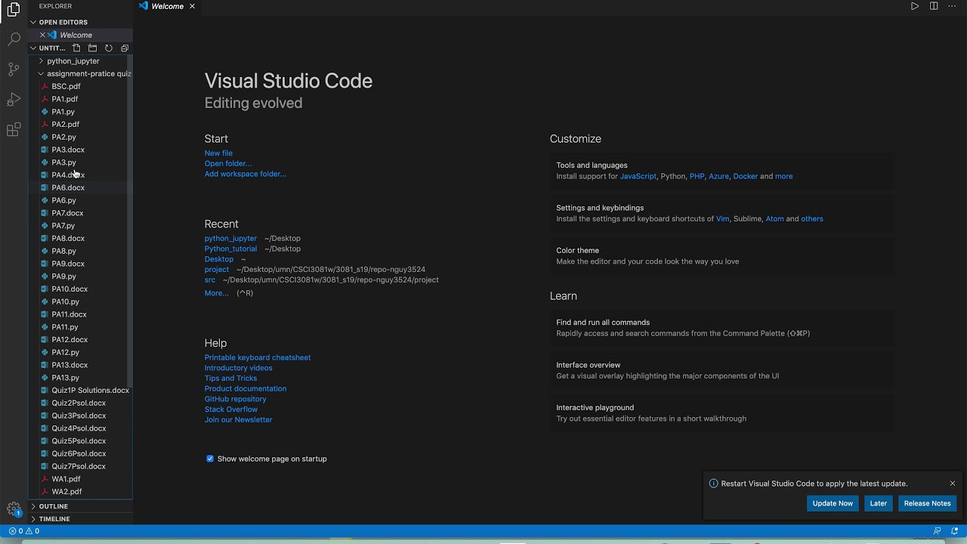Click the Stack Overflow help link
The width and height of the screenshot is (967, 544).
[231, 410]
